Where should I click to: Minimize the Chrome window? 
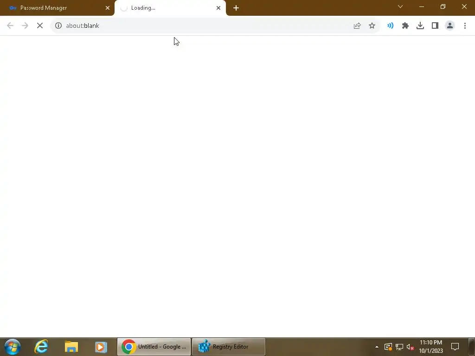coord(421,6)
